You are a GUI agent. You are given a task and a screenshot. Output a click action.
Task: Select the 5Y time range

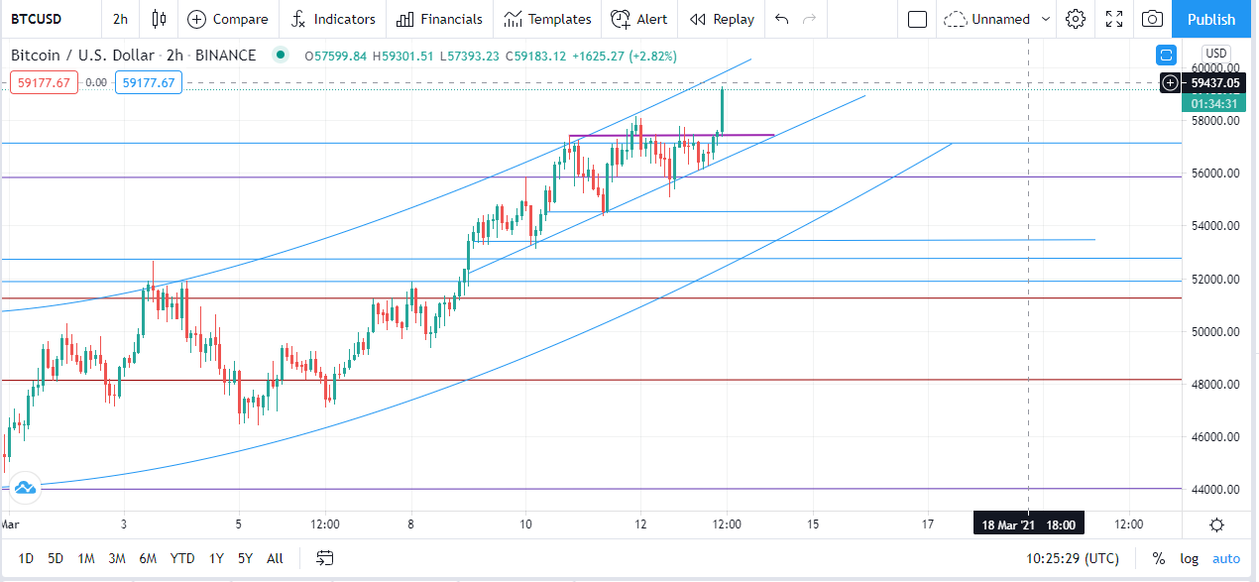click(245, 558)
